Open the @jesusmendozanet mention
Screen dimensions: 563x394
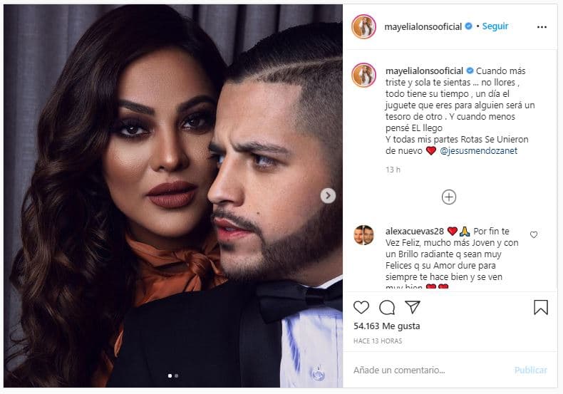(479, 151)
